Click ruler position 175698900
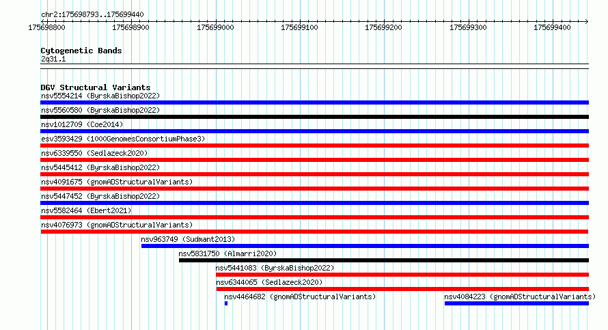The height and width of the screenshot is (330, 608). pyautogui.click(x=130, y=27)
